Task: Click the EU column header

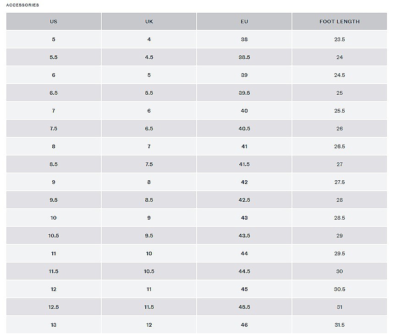Action: [x=244, y=22]
